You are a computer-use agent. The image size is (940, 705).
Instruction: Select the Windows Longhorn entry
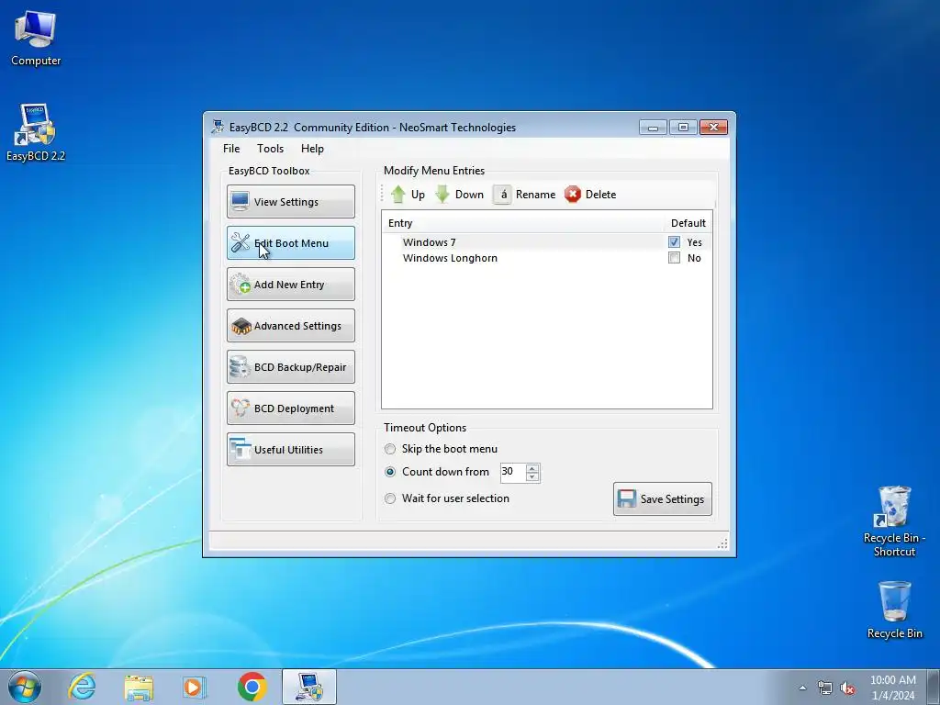547,258
